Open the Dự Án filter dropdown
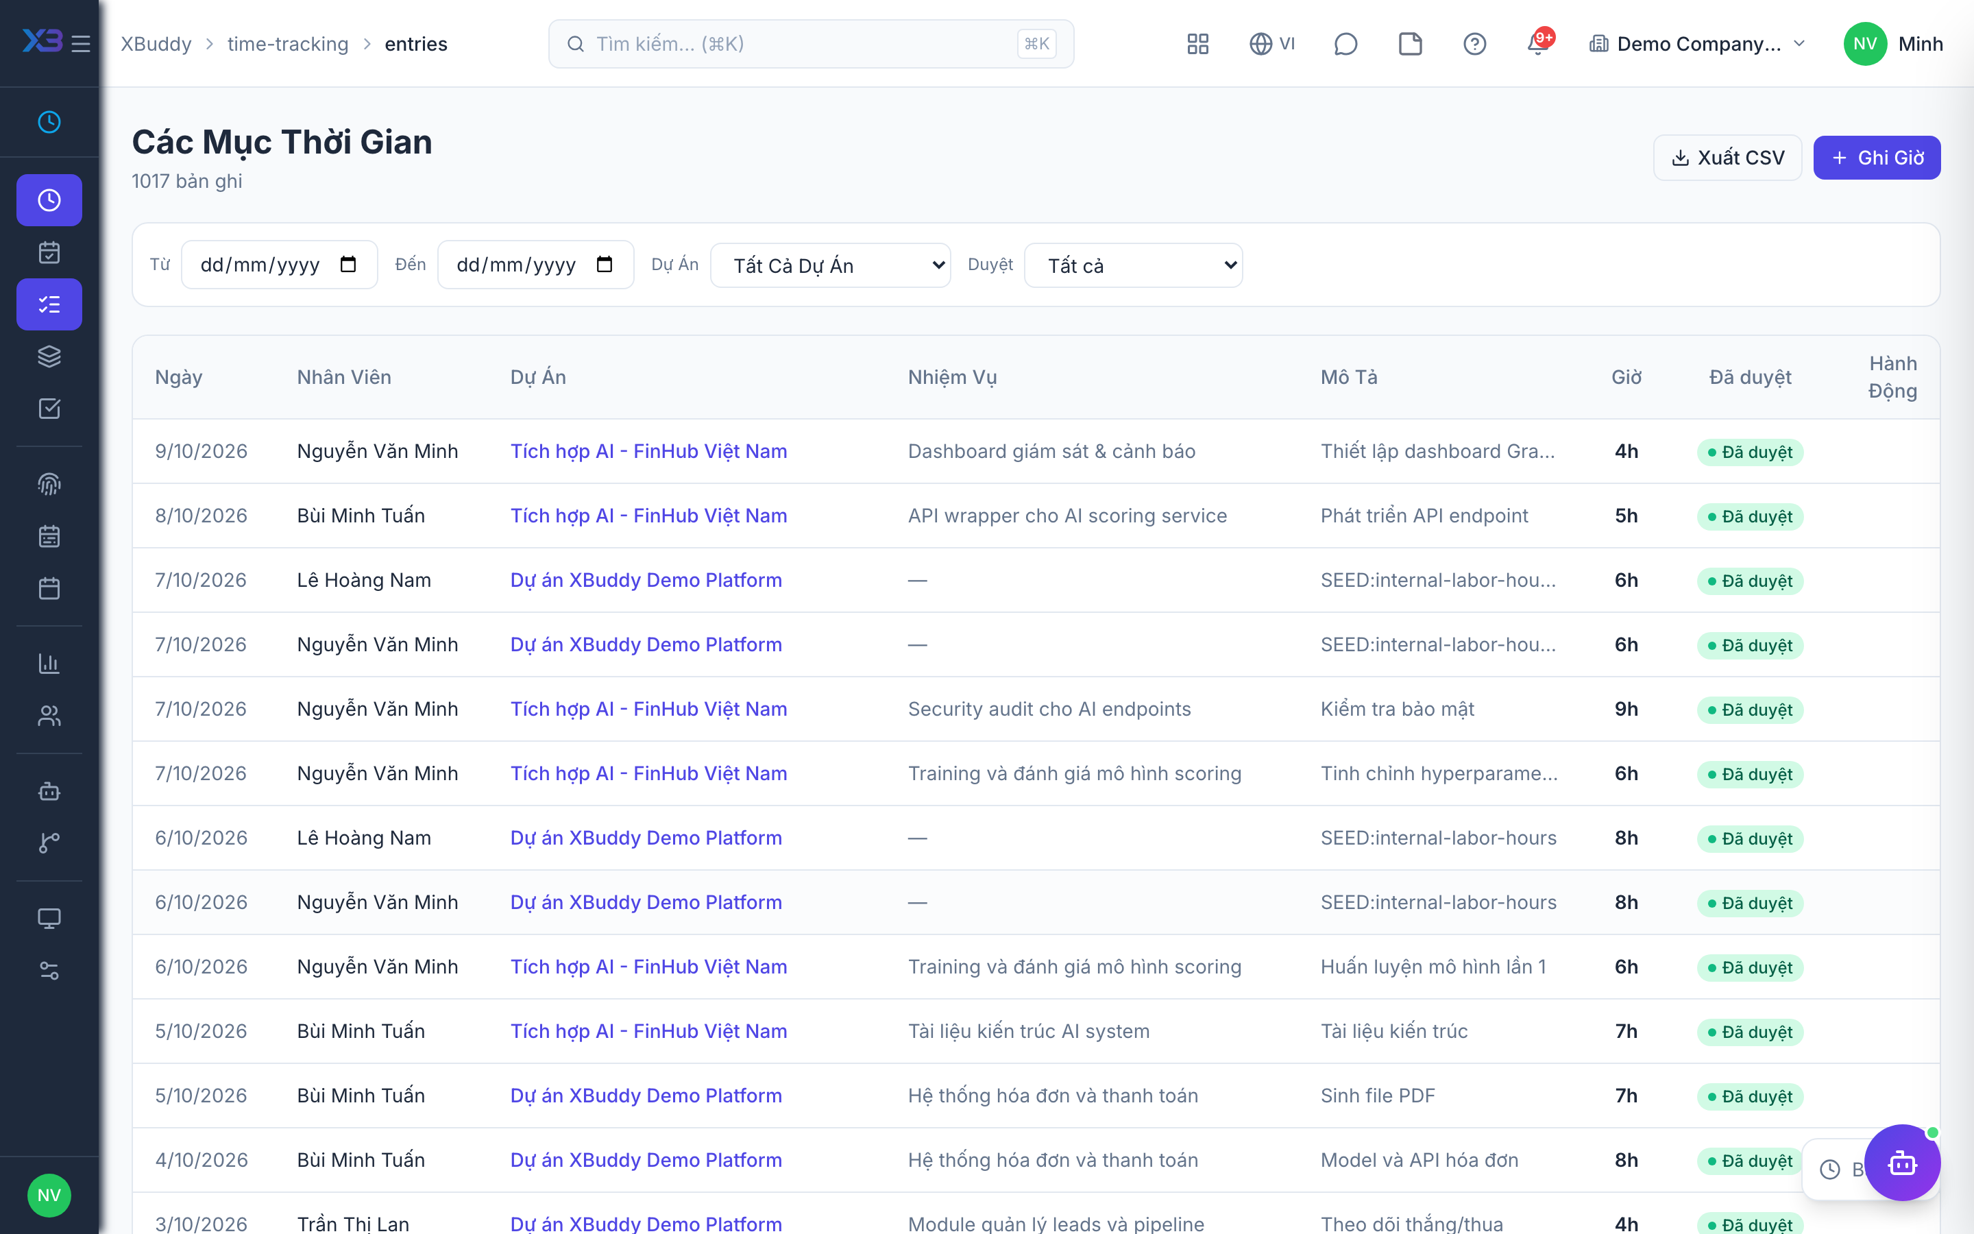This screenshot has height=1234, width=1974. 831,265
